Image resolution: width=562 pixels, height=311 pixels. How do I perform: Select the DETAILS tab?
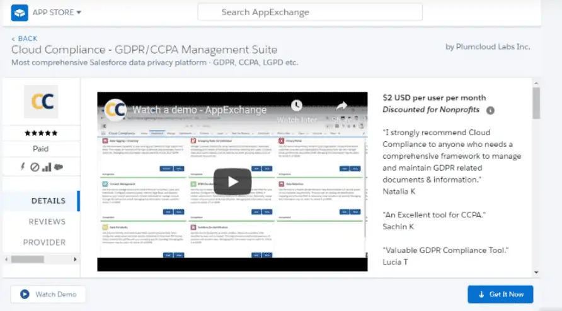(x=41, y=201)
